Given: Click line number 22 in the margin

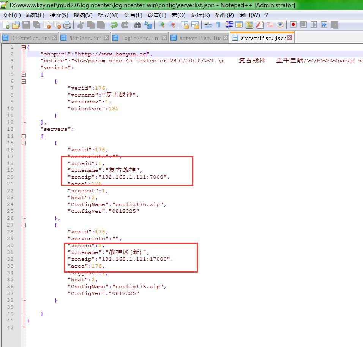Looking at the screenshot, I should pos(11,191).
